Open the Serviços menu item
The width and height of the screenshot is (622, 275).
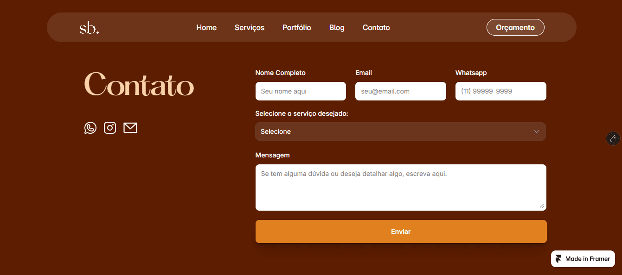[x=250, y=28]
